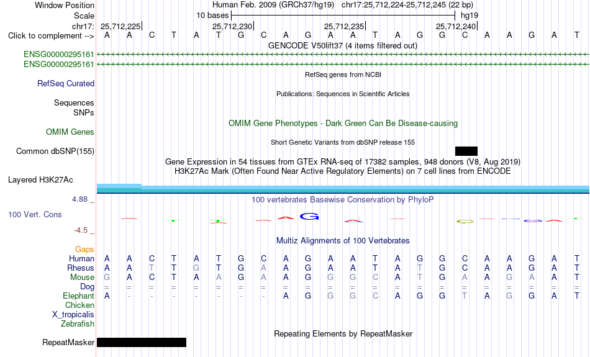Select the X_tropicalis alignment row label
Screen dimensions: 590x357
coord(73,315)
